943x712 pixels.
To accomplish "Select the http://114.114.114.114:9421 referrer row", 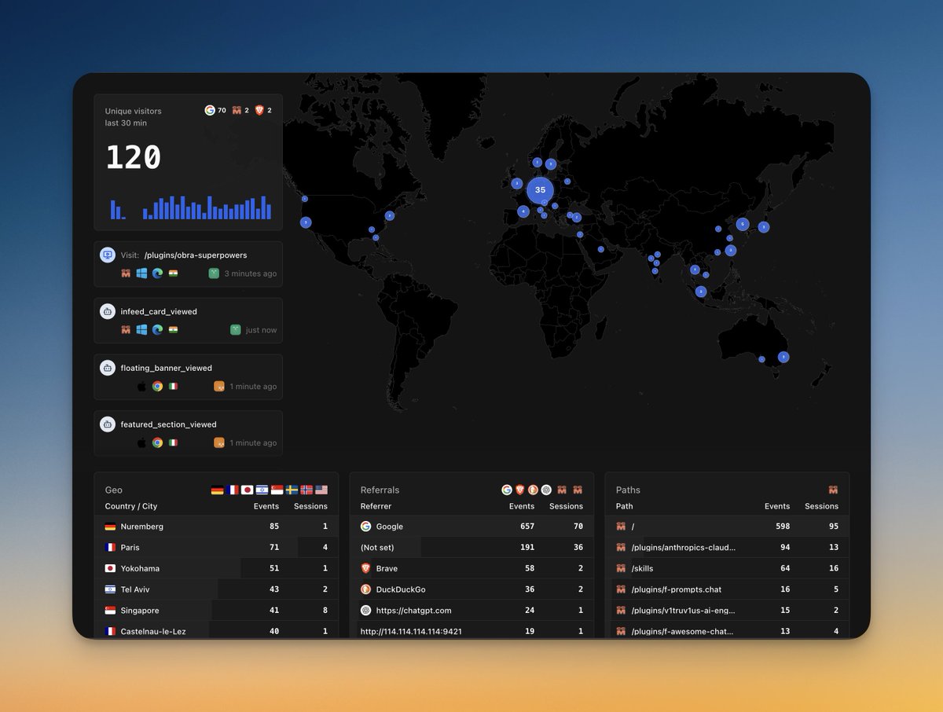I will point(472,630).
